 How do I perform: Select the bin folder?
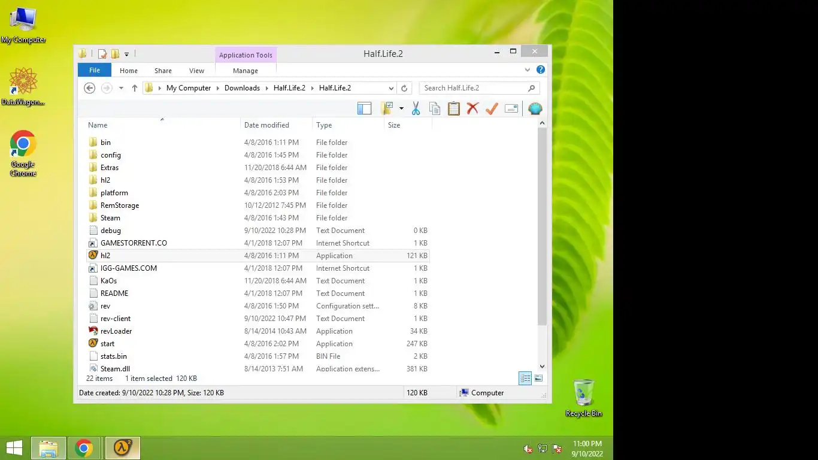[x=105, y=143]
